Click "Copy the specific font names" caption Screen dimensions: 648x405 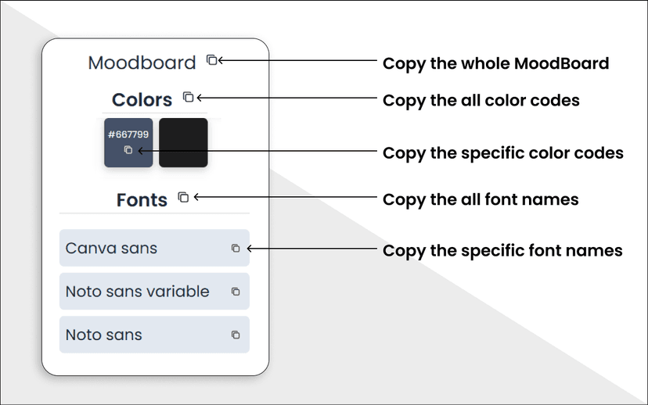click(502, 251)
